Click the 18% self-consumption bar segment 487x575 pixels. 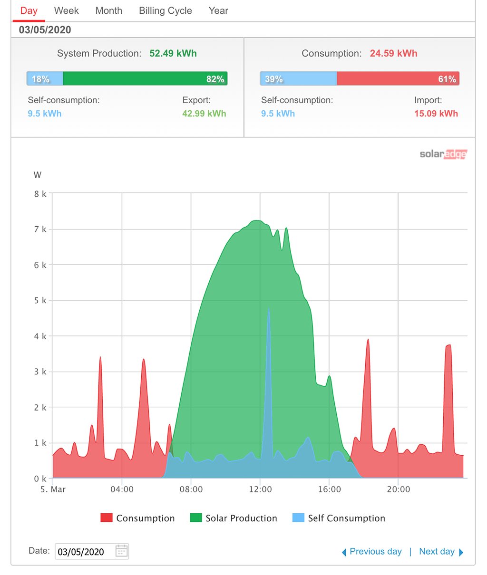[45, 79]
